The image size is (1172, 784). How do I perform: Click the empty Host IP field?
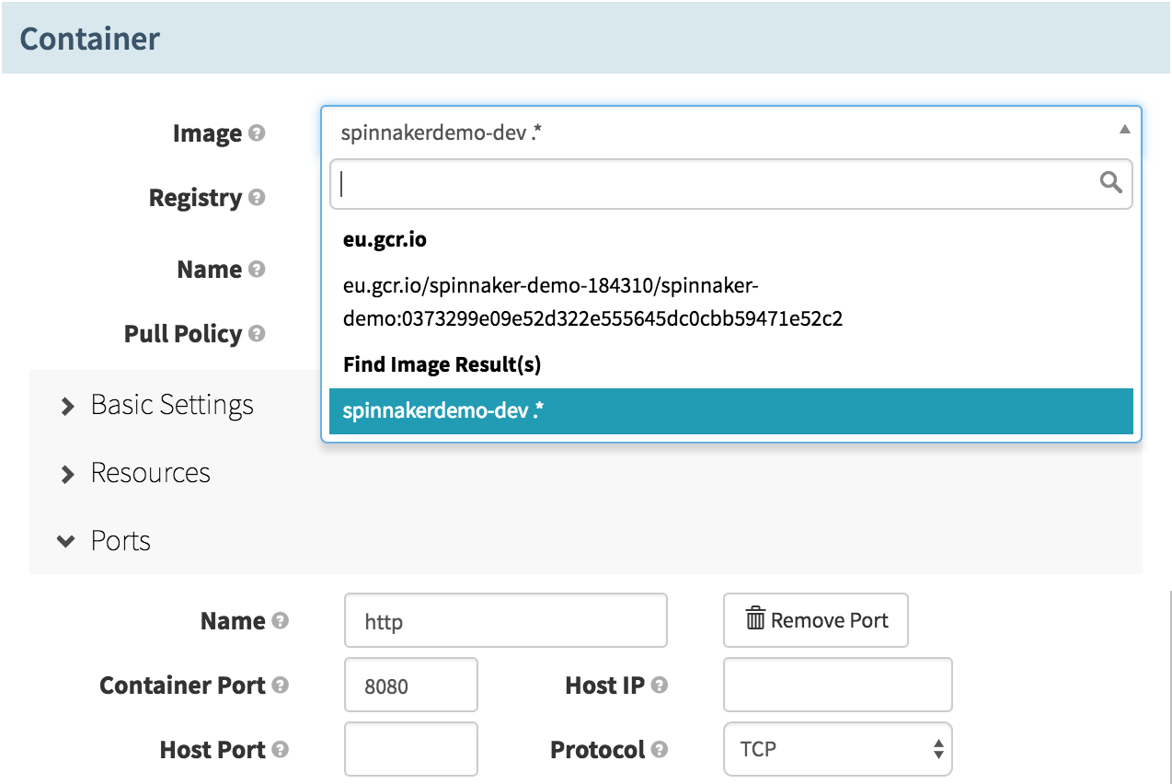click(837, 685)
